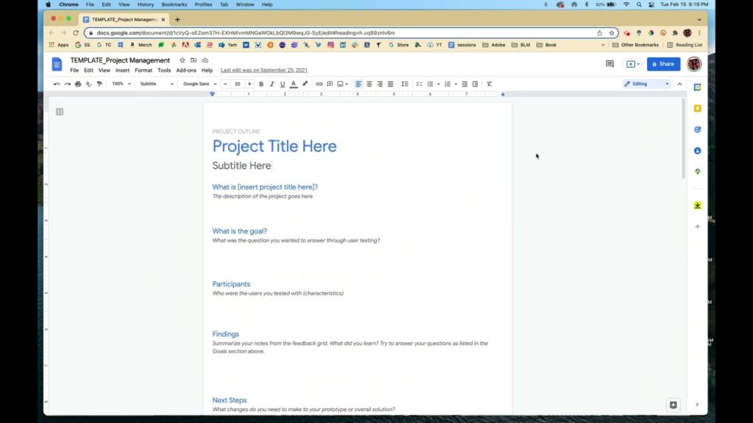
Task: Open the Subtitle paragraph style dropdown
Action: (x=157, y=84)
